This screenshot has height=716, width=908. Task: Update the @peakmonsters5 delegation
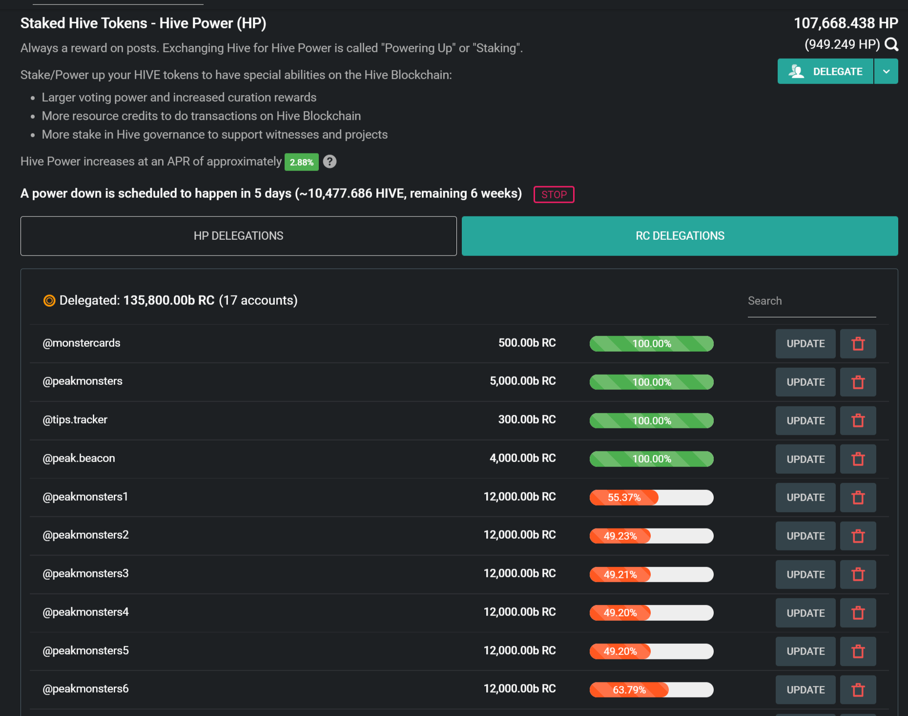click(x=805, y=652)
